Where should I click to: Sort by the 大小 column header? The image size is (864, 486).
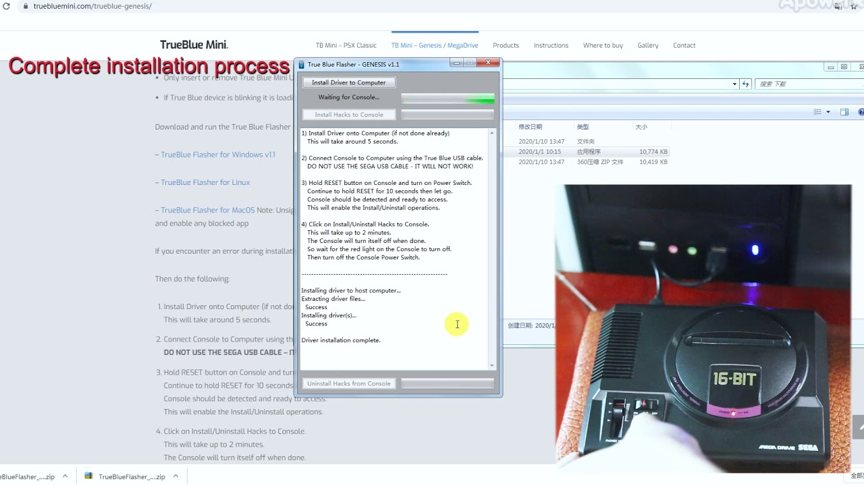641,127
